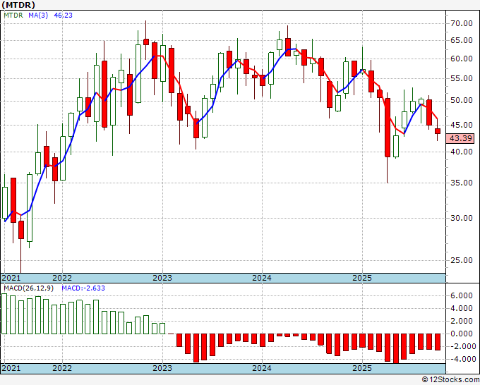Select the 4.000 MACD axis label
Image resolution: width=480 pixels, height=385 pixels.
click(x=462, y=308)
